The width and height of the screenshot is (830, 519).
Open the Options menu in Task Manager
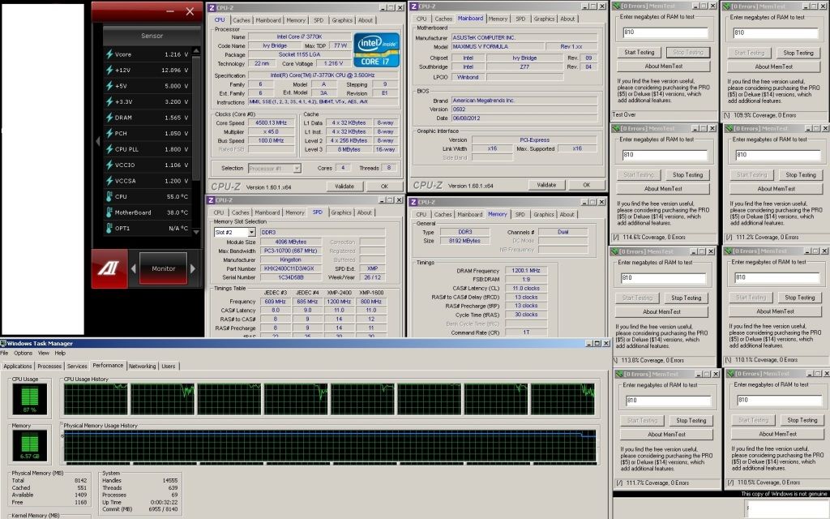(23, 354)
